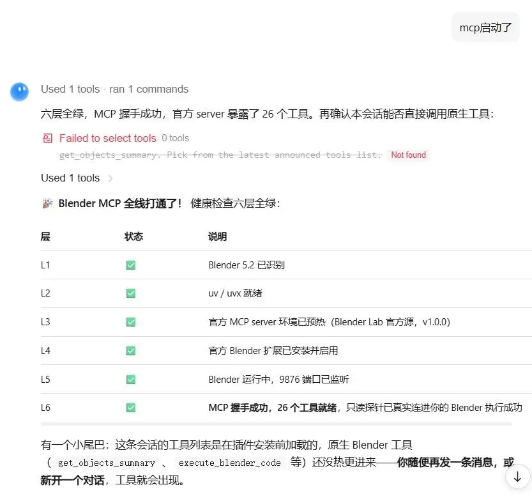This screenshot has height=494, width=532.
Task: Click the 'mcp启动了' user message bubble
Action: (485, 27)
